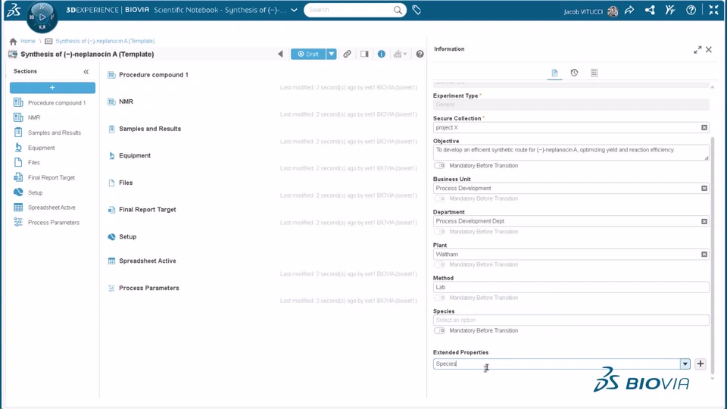Add a new section with plus button
The width and height of the screenshot is (727, 409).
52,88
